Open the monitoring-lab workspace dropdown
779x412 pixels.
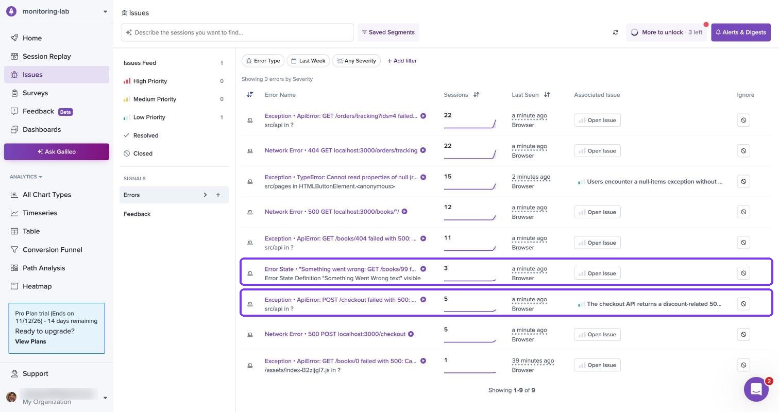(x=105, y=11)
